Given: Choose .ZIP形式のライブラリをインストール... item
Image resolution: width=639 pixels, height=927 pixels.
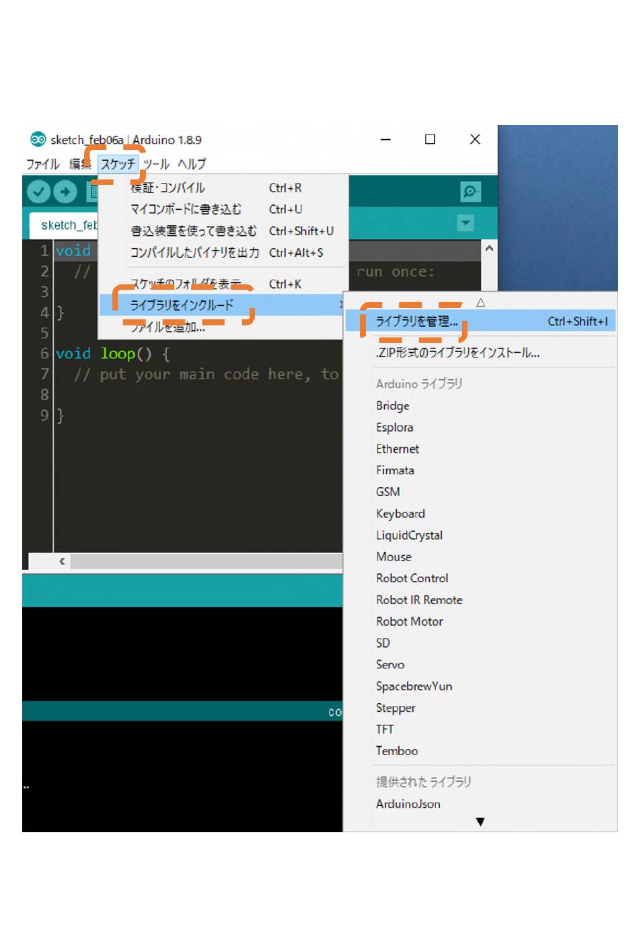Looking at the screenshot, I should [480, 352].
